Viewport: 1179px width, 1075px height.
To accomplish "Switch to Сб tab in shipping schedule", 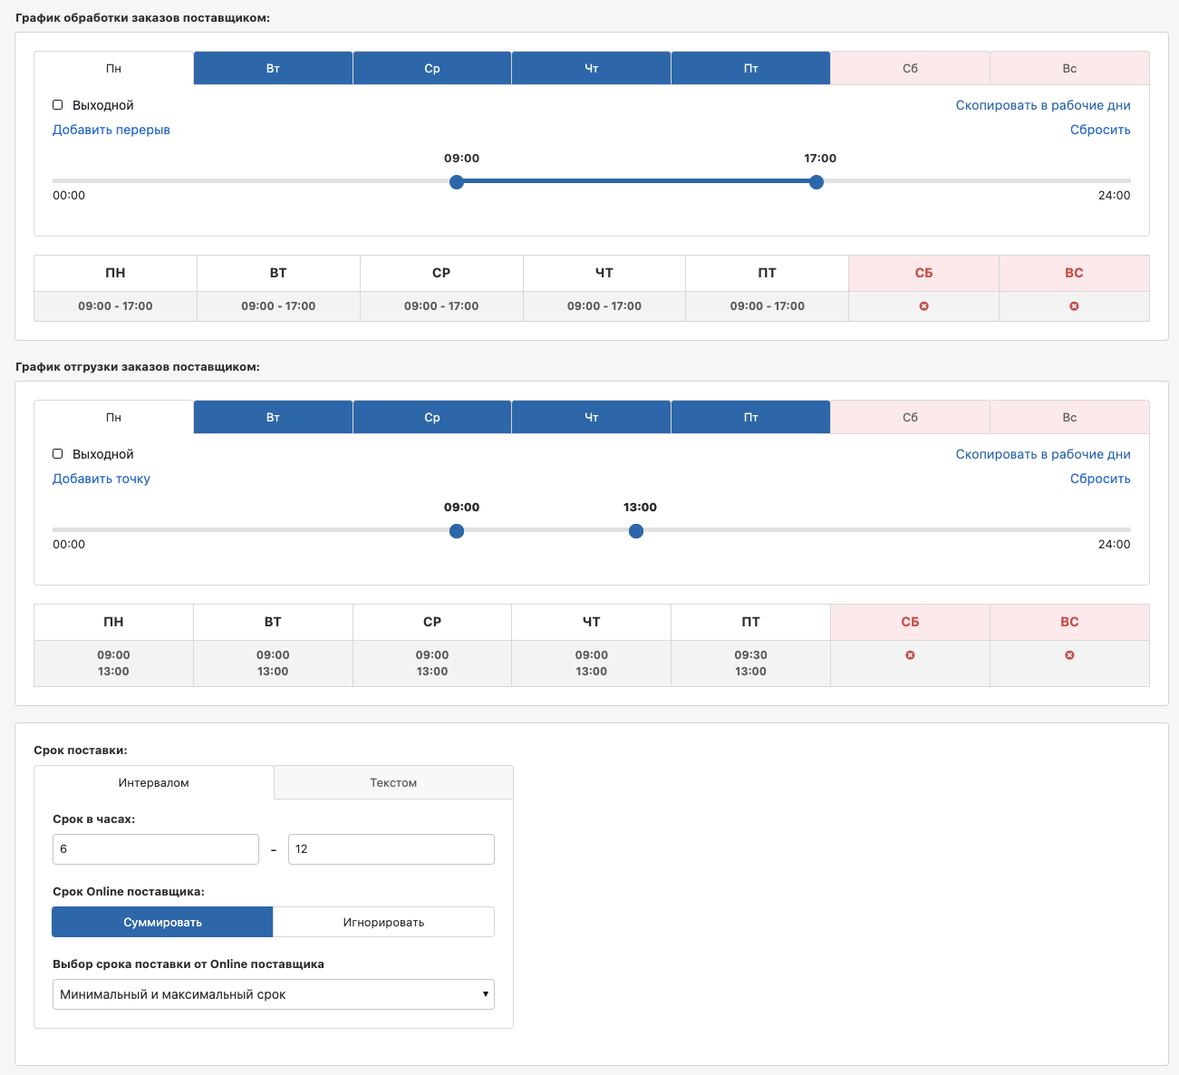I will click(x=910, y=417).
